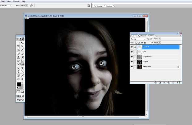Toggle visibility of Background layer

tap(132, 67)
